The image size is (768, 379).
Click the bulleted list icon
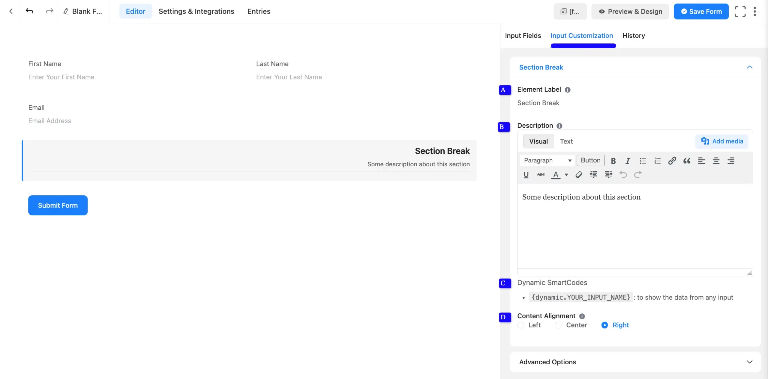(643, 161)
